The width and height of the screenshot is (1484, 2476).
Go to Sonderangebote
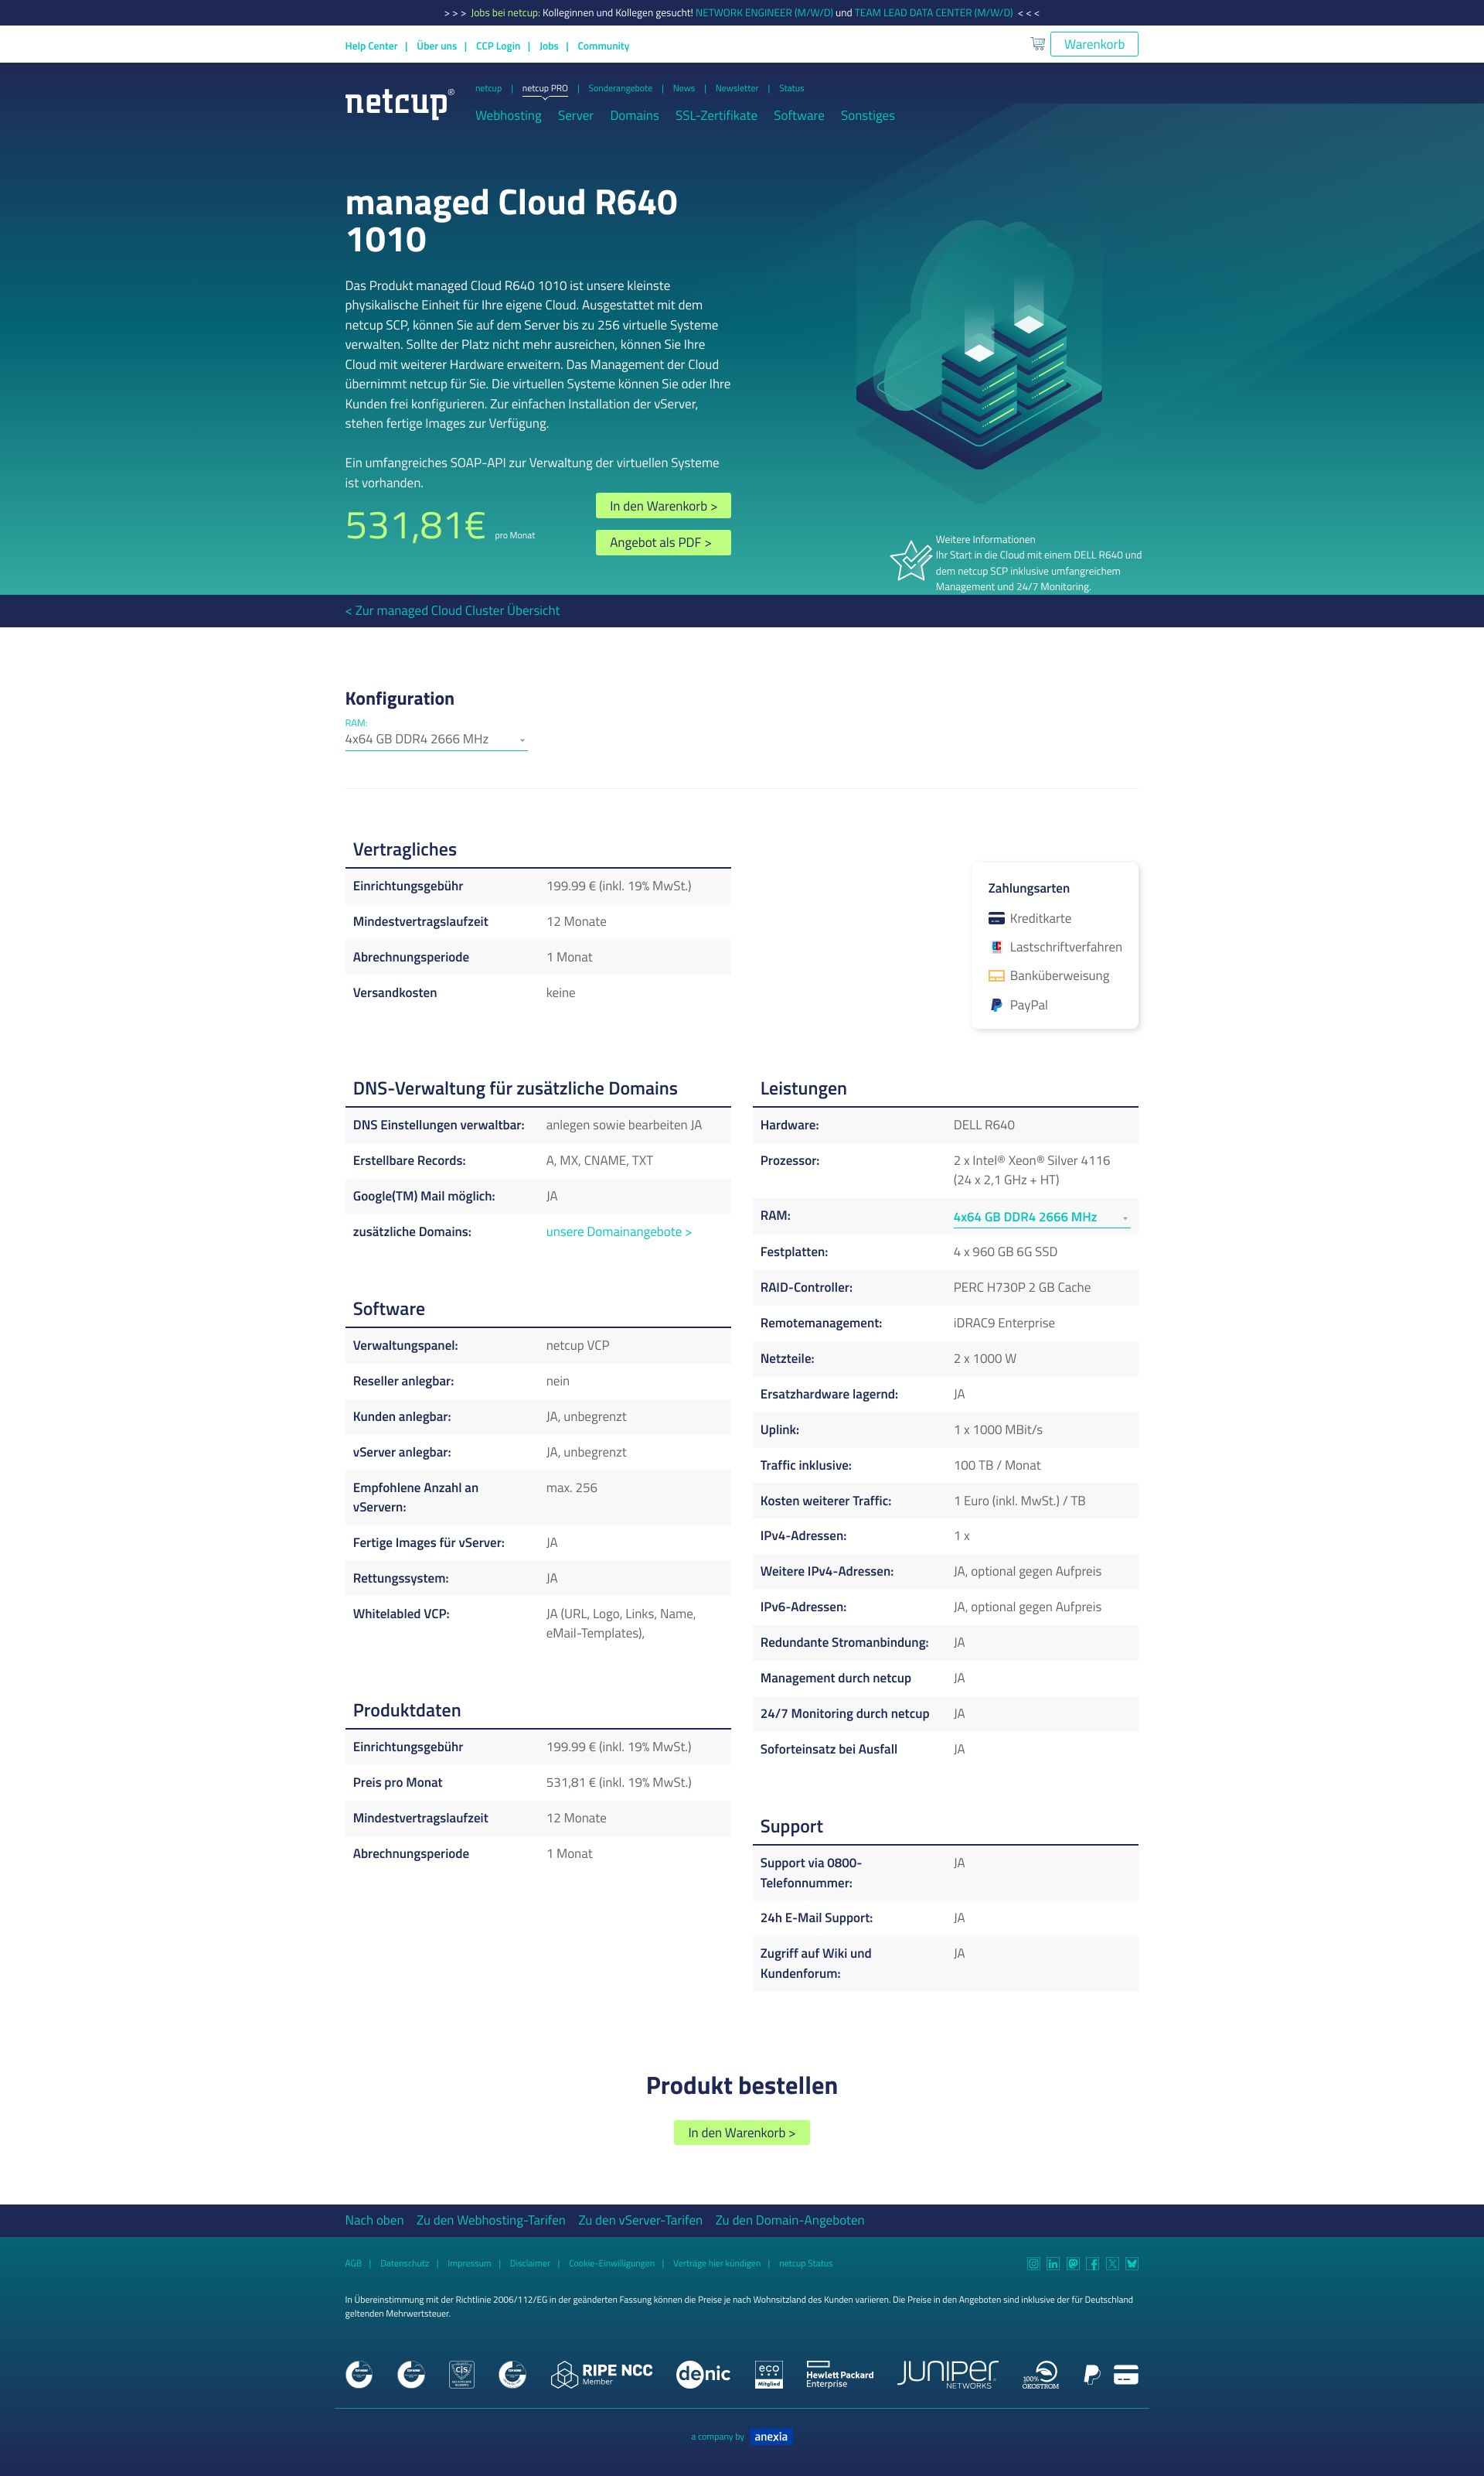pos(620,88)
